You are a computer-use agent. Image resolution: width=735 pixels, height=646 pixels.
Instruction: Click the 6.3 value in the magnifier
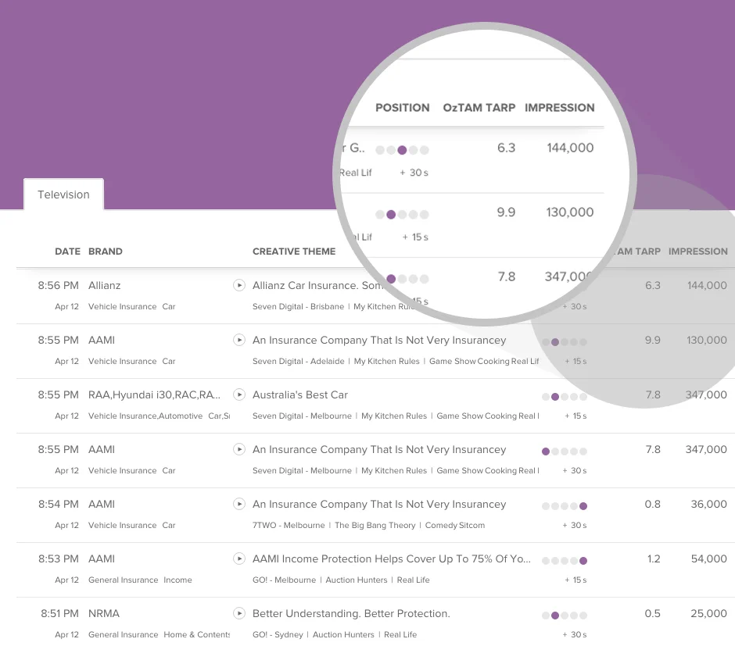click(x=506, y=148)
